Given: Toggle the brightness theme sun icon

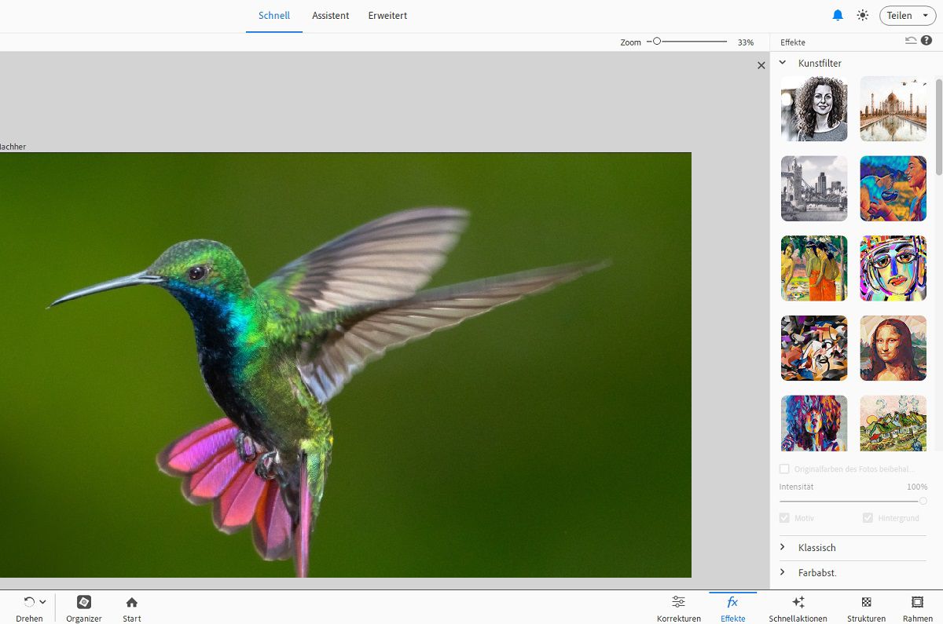Looking at the screenshot, I should point(863,16).
